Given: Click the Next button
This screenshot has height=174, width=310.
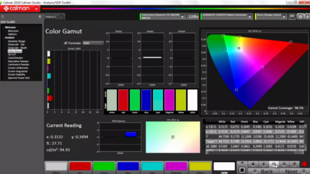Looking at the screenshot, I should pos(294,171).
